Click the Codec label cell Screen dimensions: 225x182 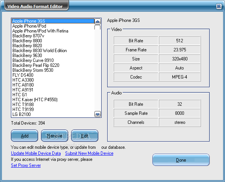[x=136, y=77]
